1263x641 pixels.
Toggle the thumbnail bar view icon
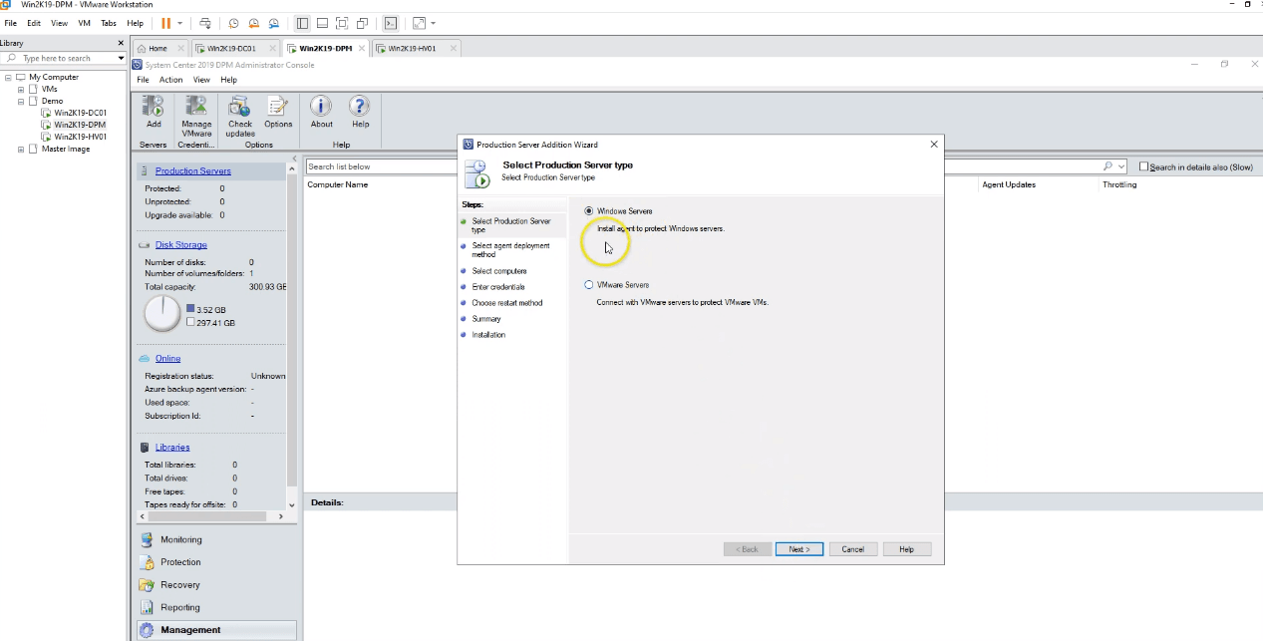click(322, 23)
